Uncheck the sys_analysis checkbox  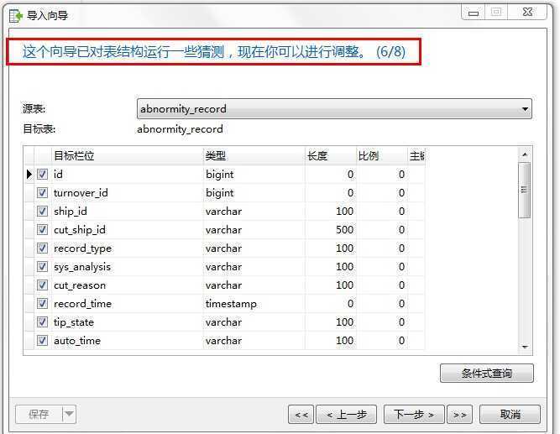(x=42, y=267)
